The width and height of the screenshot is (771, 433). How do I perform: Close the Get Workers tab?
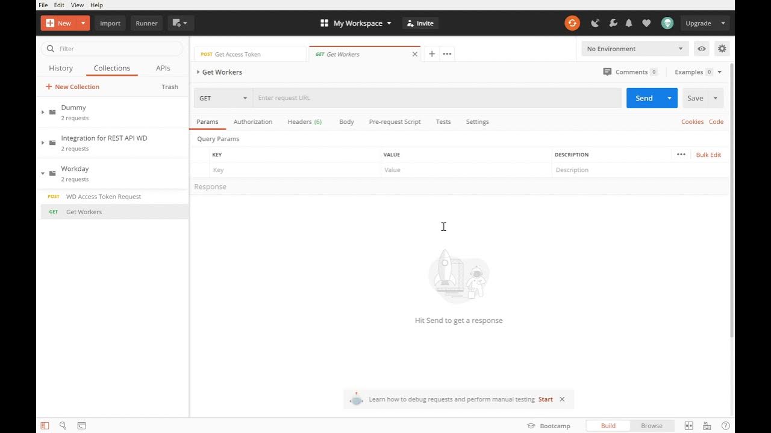[414, 54]
